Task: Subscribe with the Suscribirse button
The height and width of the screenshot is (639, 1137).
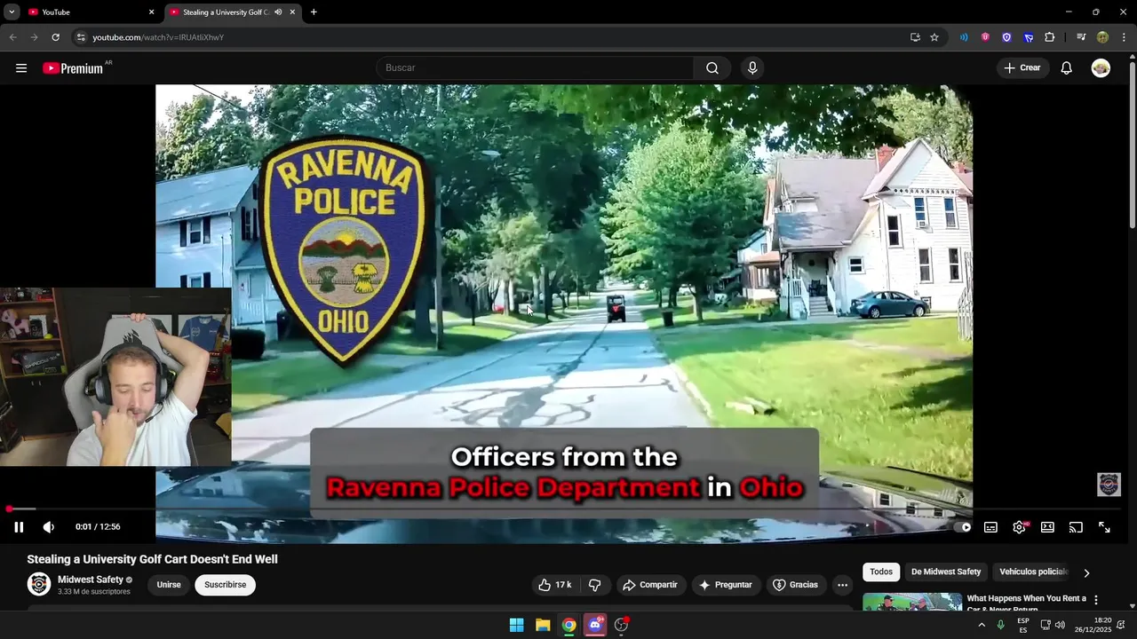Action: pyautogui.click(x=226, y=585)
